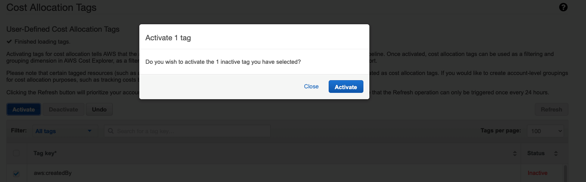Click the help question mark icon
Screen dimensions: 586x182
click(x=563, y=7)
